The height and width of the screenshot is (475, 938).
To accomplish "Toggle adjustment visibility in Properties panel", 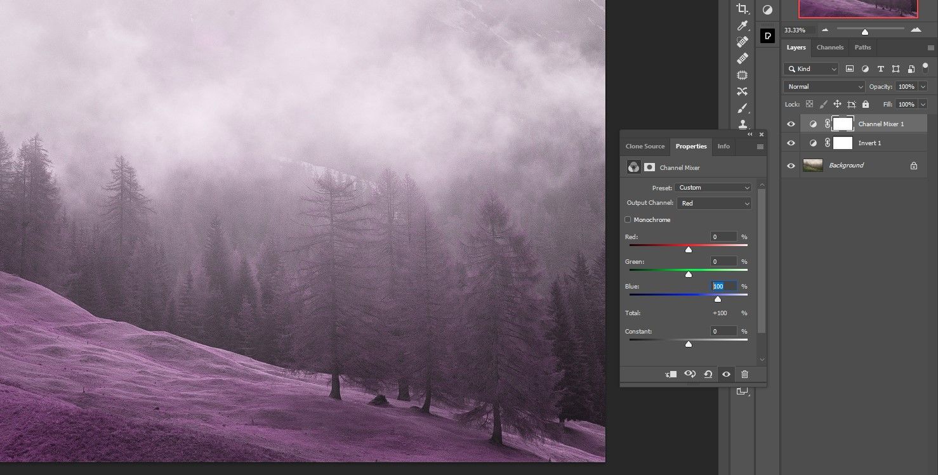I will (x=726, y=374).
